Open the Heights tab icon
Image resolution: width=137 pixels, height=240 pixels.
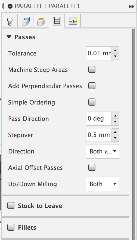[x=41, y=21]
